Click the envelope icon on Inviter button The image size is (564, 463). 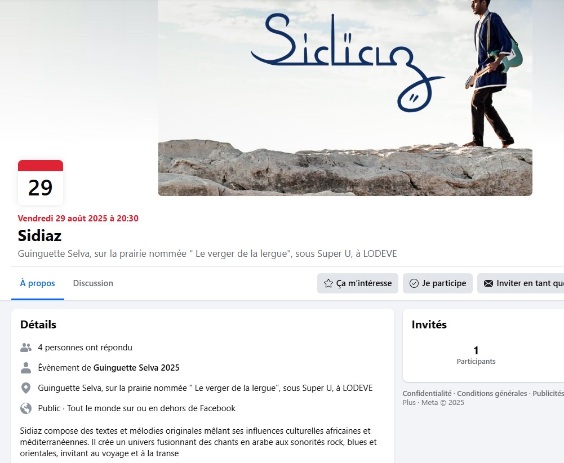click(488, 283)
